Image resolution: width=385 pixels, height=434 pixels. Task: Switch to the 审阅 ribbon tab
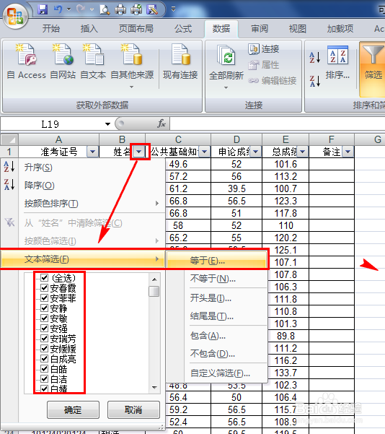[x=260, y=28]
